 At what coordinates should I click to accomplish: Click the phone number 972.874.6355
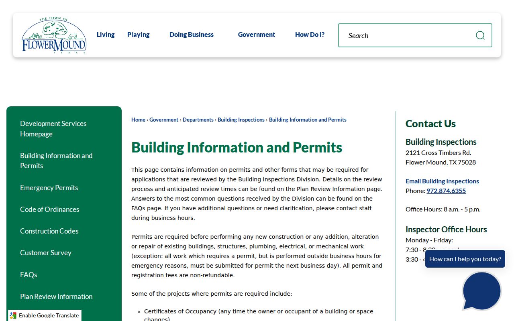click(x=446, y=191)
